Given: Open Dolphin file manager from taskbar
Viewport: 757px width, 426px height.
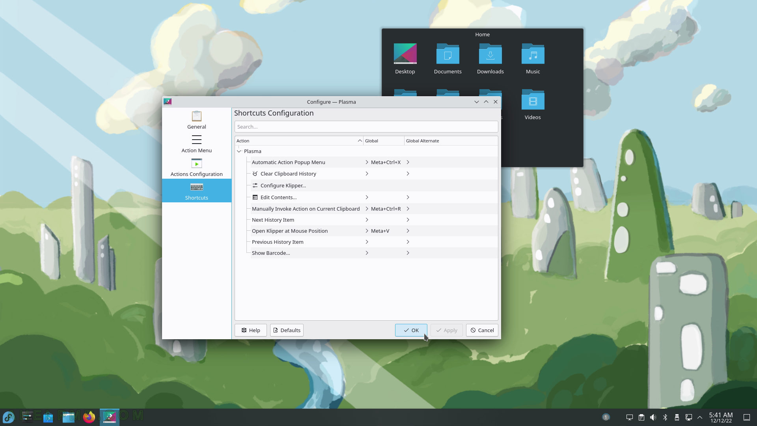Looking at the screenshot, I should coord(69,417).
